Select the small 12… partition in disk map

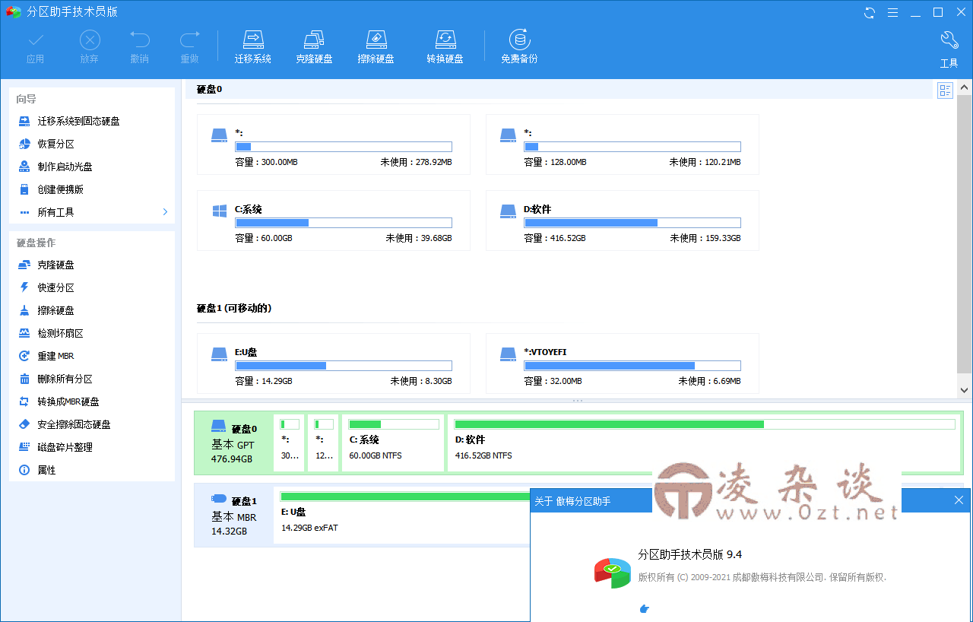324,443
